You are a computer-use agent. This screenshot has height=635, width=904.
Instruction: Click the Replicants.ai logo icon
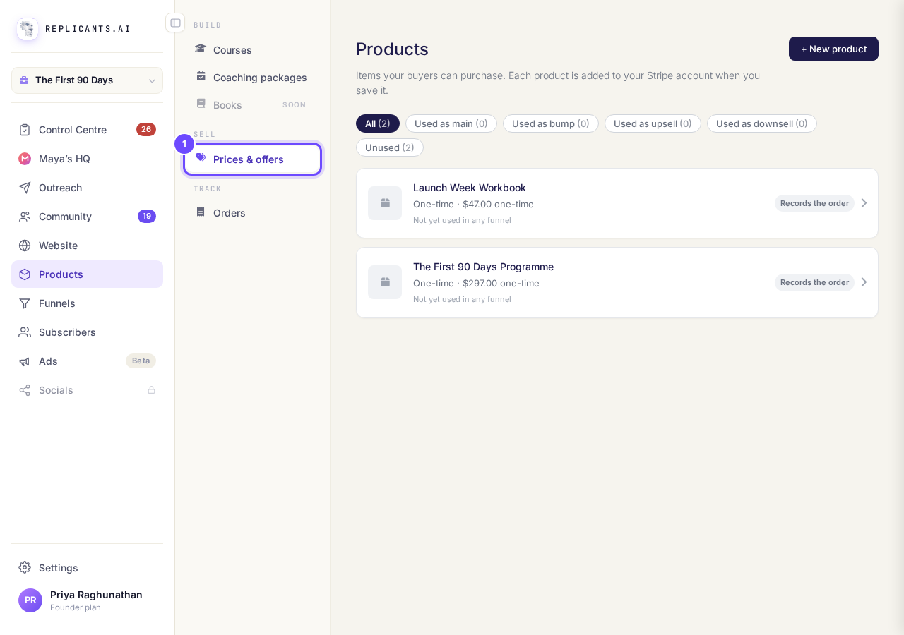pos(28,29)
